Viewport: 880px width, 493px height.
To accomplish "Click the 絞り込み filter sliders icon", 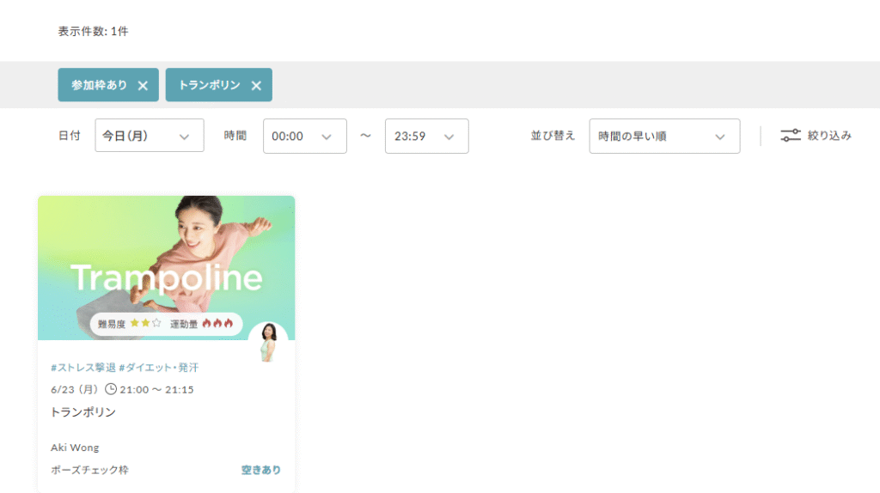I will (791, 135).
